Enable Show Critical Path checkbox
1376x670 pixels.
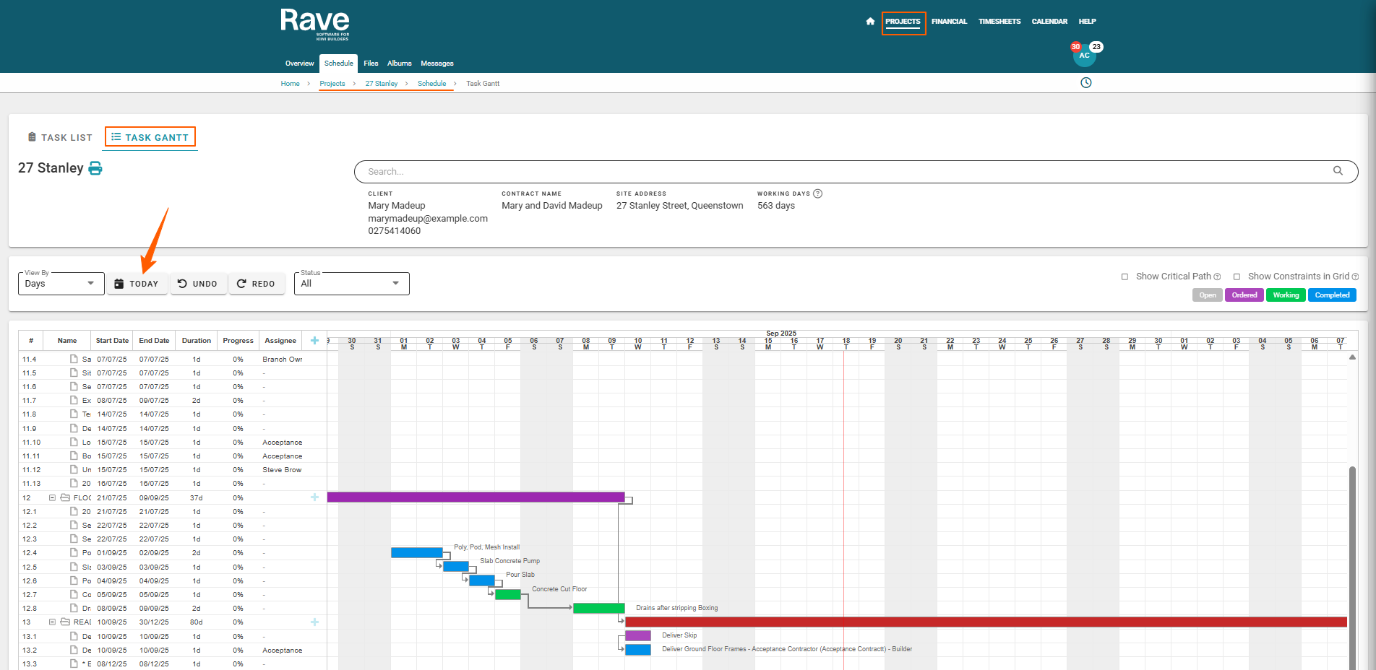pyautogui.click(x=1125, y=277)
